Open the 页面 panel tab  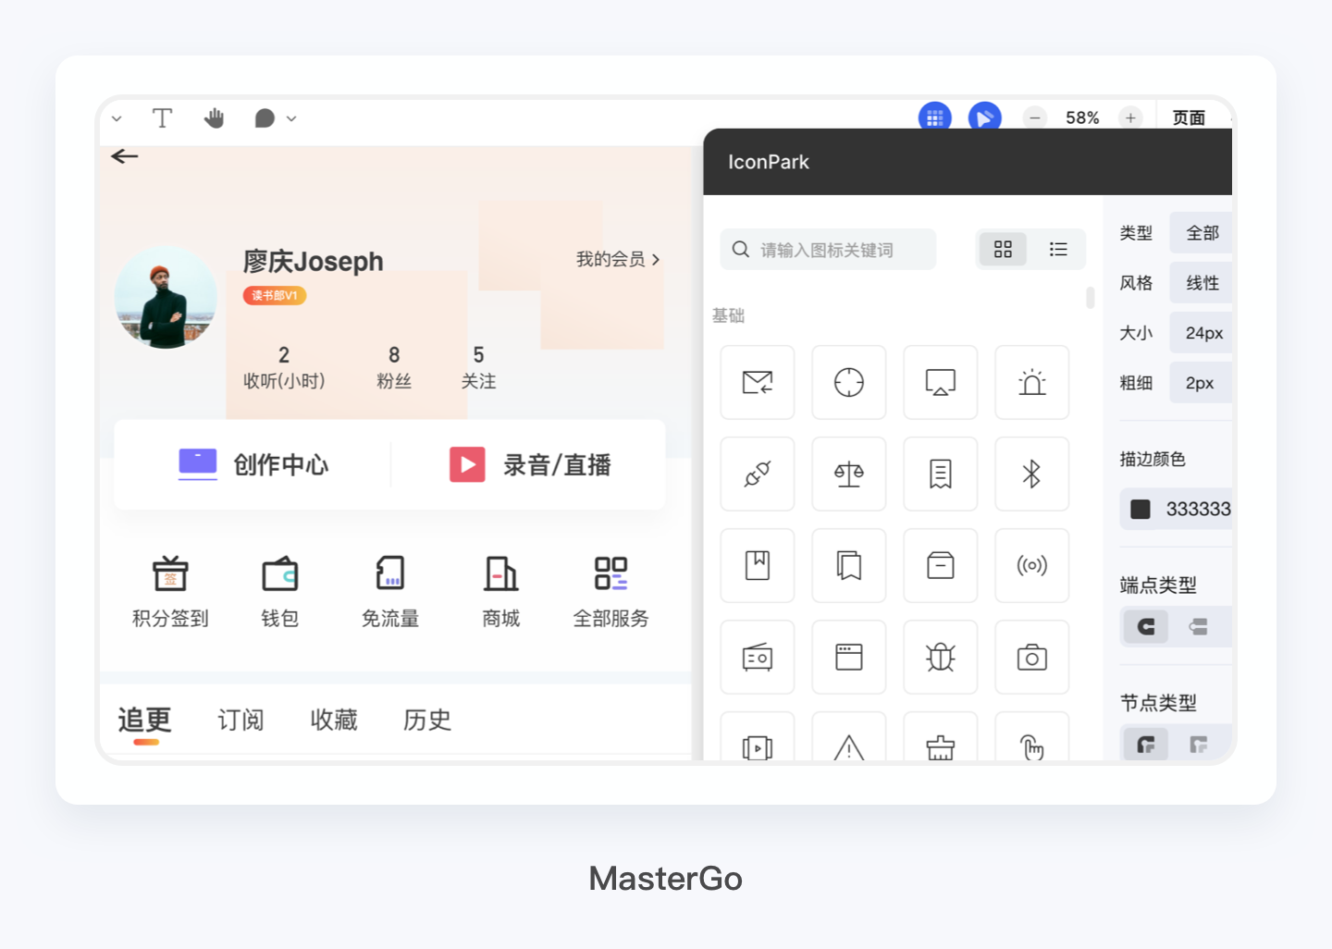(1188, 117)
